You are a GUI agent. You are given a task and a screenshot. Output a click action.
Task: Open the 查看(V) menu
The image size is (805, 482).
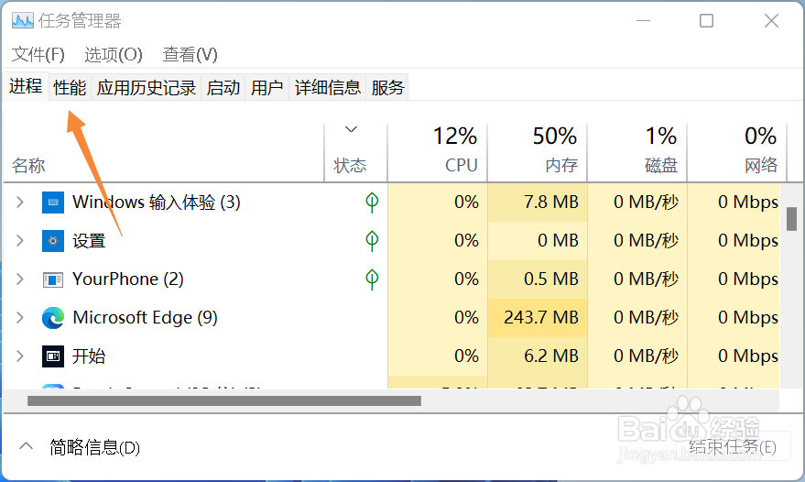pos(190,54)
